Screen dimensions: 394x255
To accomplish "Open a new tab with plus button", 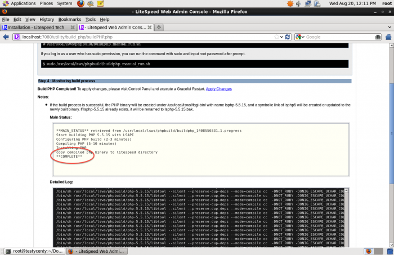I will click(x=159, y=28).
